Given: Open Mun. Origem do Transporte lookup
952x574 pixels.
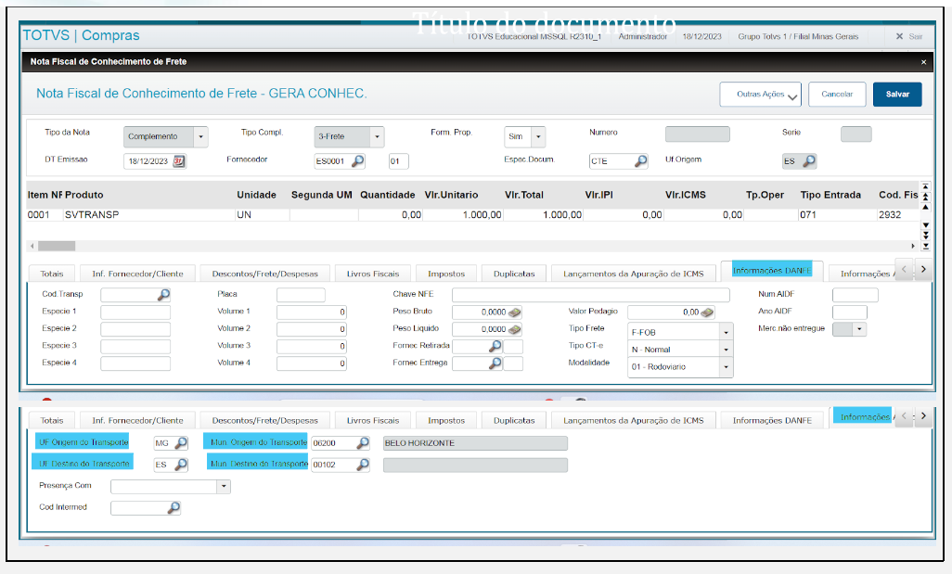Looking at the screenshot, I should click(x=363, y=443).
